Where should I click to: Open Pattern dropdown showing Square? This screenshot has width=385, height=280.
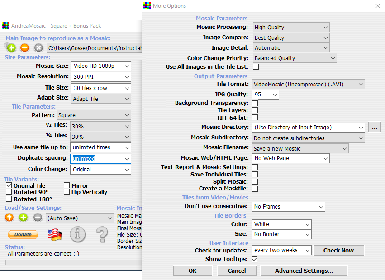tap(94, 115)
